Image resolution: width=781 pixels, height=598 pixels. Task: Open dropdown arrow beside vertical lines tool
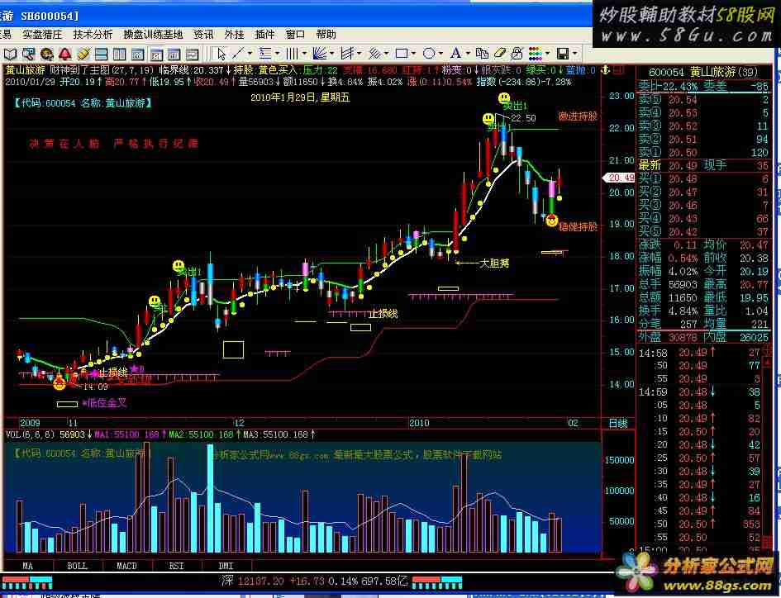[x=304, y=54]
